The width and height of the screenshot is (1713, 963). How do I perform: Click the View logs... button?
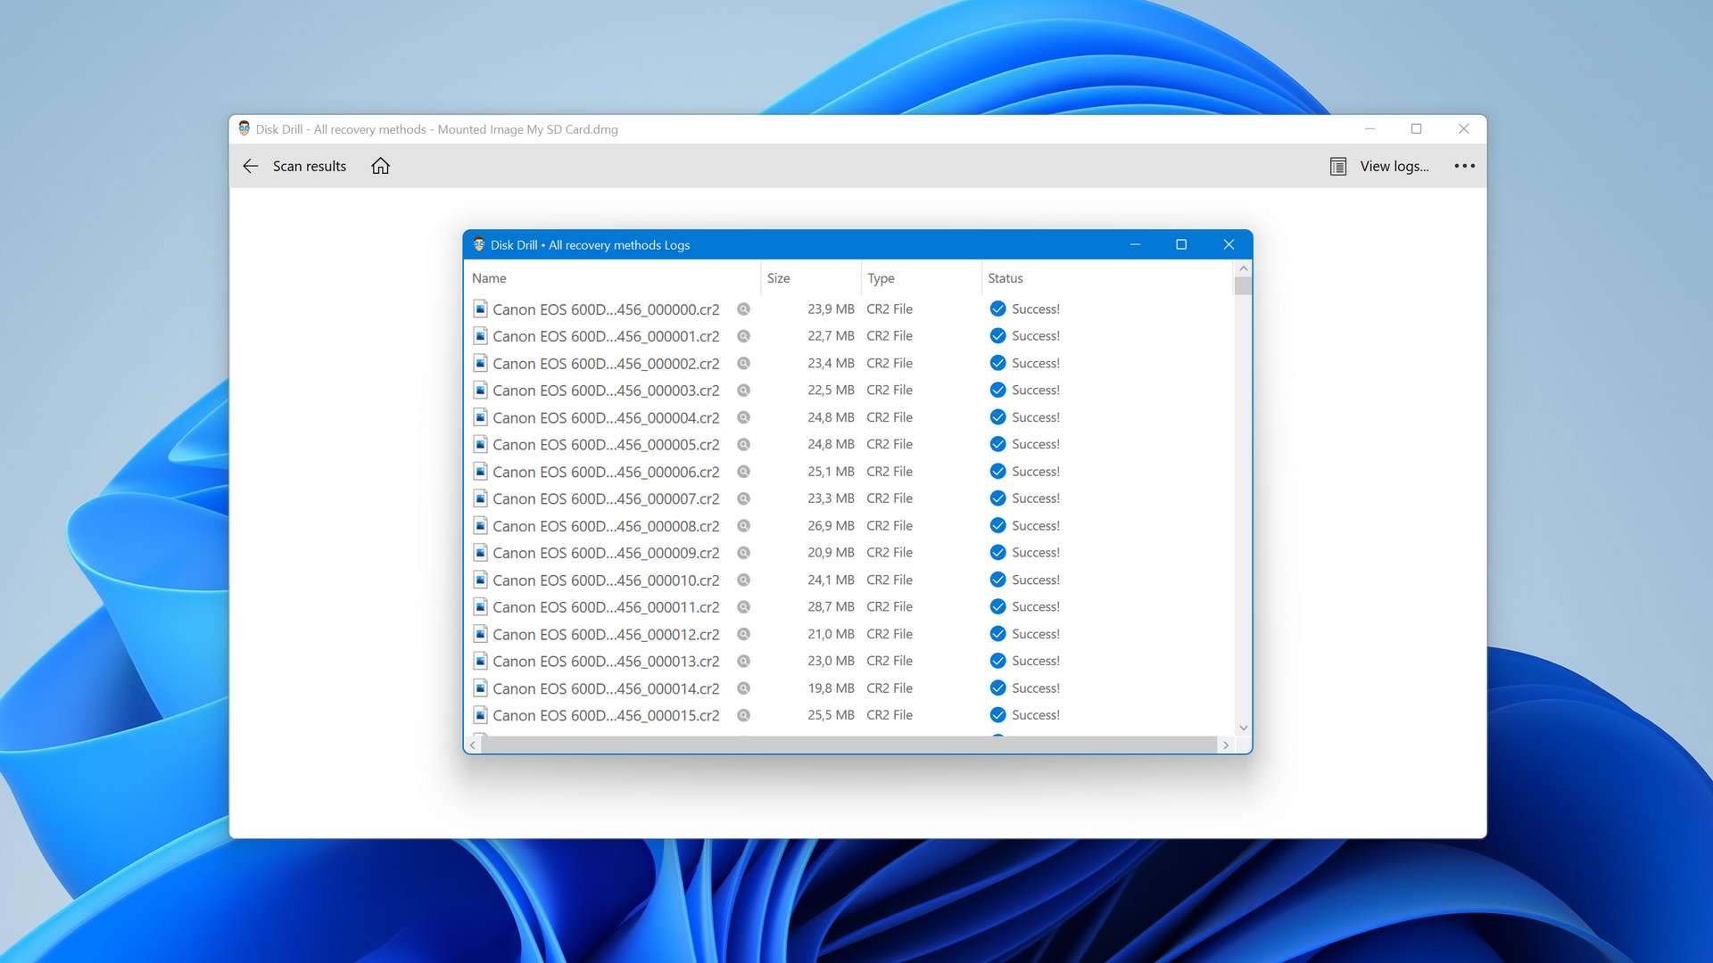click(x=1379, y=166)
